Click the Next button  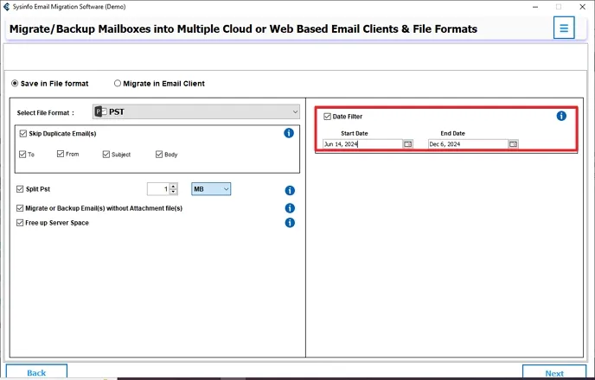pyautogui.click(x=554, y=373)
